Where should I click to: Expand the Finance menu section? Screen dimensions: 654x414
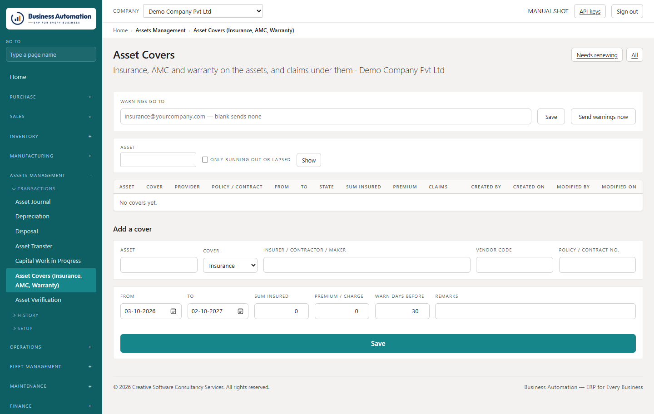(51, 406)
